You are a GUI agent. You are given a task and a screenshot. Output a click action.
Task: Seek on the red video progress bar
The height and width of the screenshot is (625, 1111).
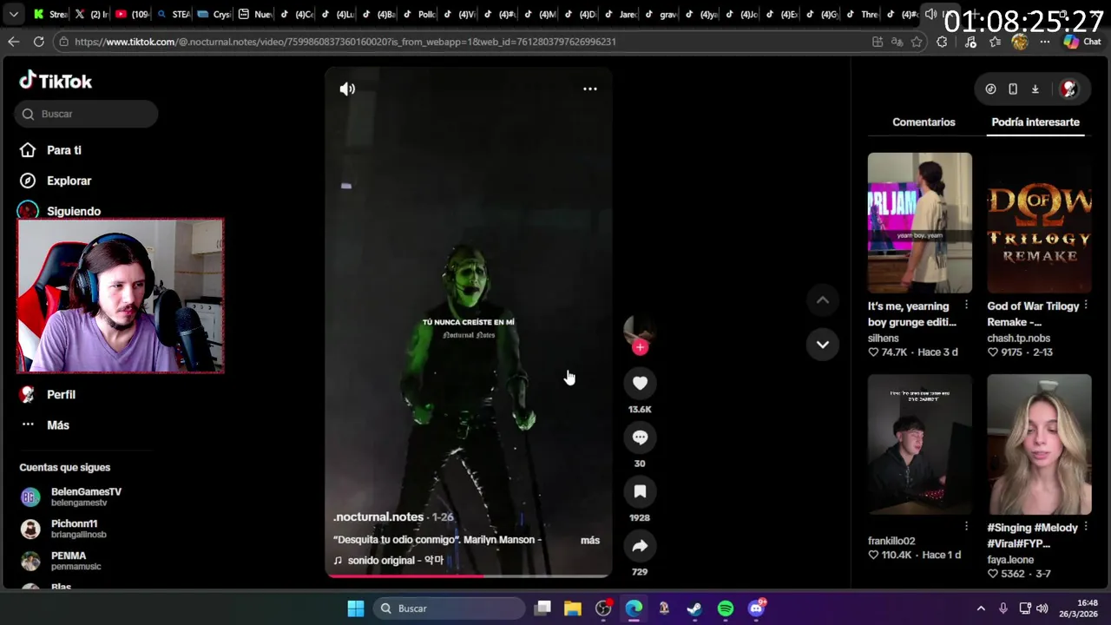pos(469,576)
